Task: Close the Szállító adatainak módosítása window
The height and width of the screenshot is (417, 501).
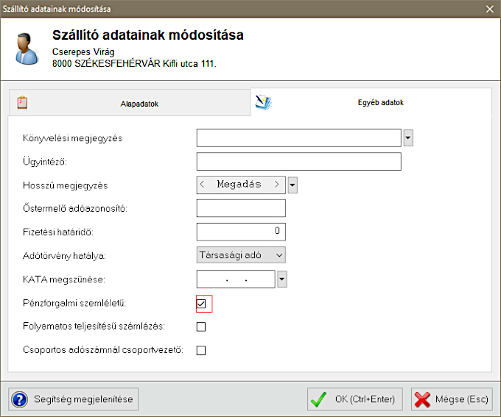Action: 490,9
